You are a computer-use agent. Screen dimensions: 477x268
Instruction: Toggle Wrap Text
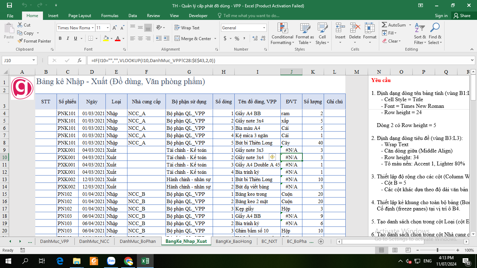(x=187, y=28)
